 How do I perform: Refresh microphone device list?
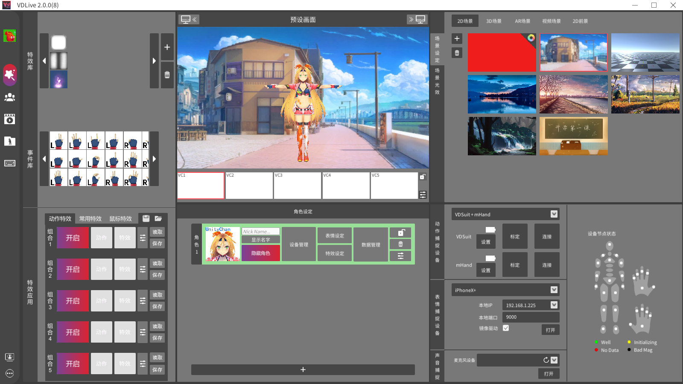coord(546,360)
